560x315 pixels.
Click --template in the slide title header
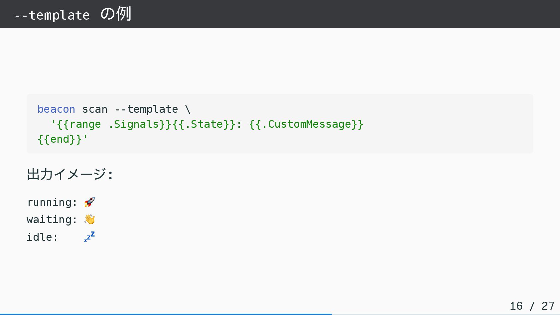click(52, 15)
